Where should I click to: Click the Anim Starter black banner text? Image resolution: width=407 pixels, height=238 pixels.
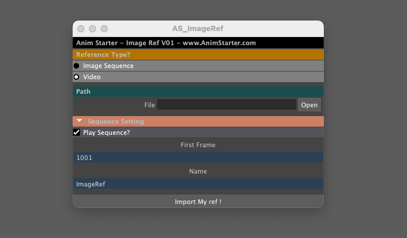click(166, 43)
